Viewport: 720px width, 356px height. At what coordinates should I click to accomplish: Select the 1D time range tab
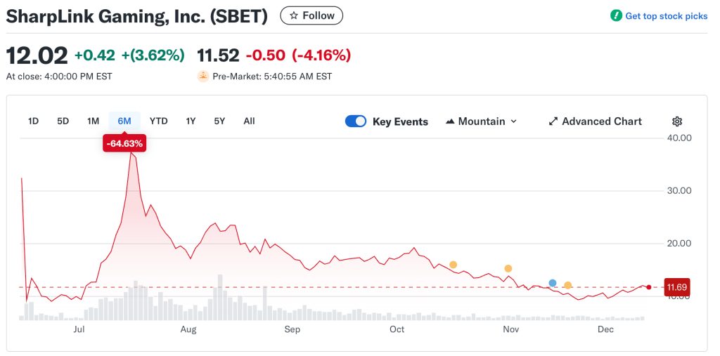(33, 121)
